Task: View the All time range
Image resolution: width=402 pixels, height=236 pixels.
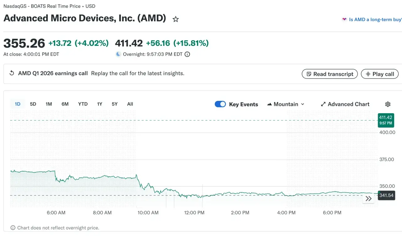Action: click(x=130, y=104)
